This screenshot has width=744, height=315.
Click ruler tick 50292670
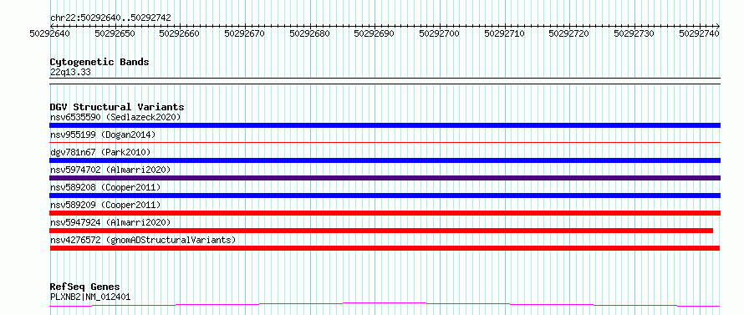[x=245, y=33]
